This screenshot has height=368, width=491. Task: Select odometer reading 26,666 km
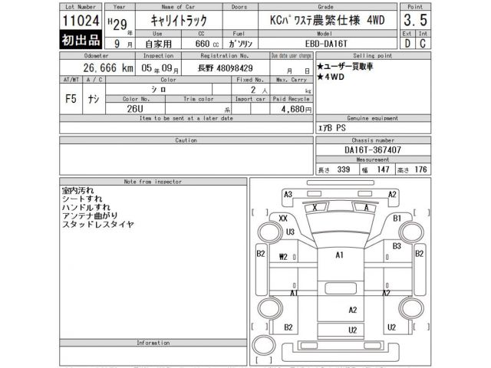pos(108,68)
